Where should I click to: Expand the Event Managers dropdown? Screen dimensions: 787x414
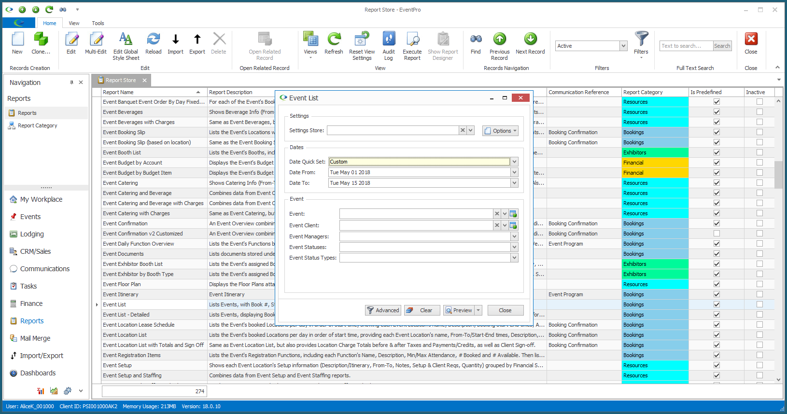514,236
